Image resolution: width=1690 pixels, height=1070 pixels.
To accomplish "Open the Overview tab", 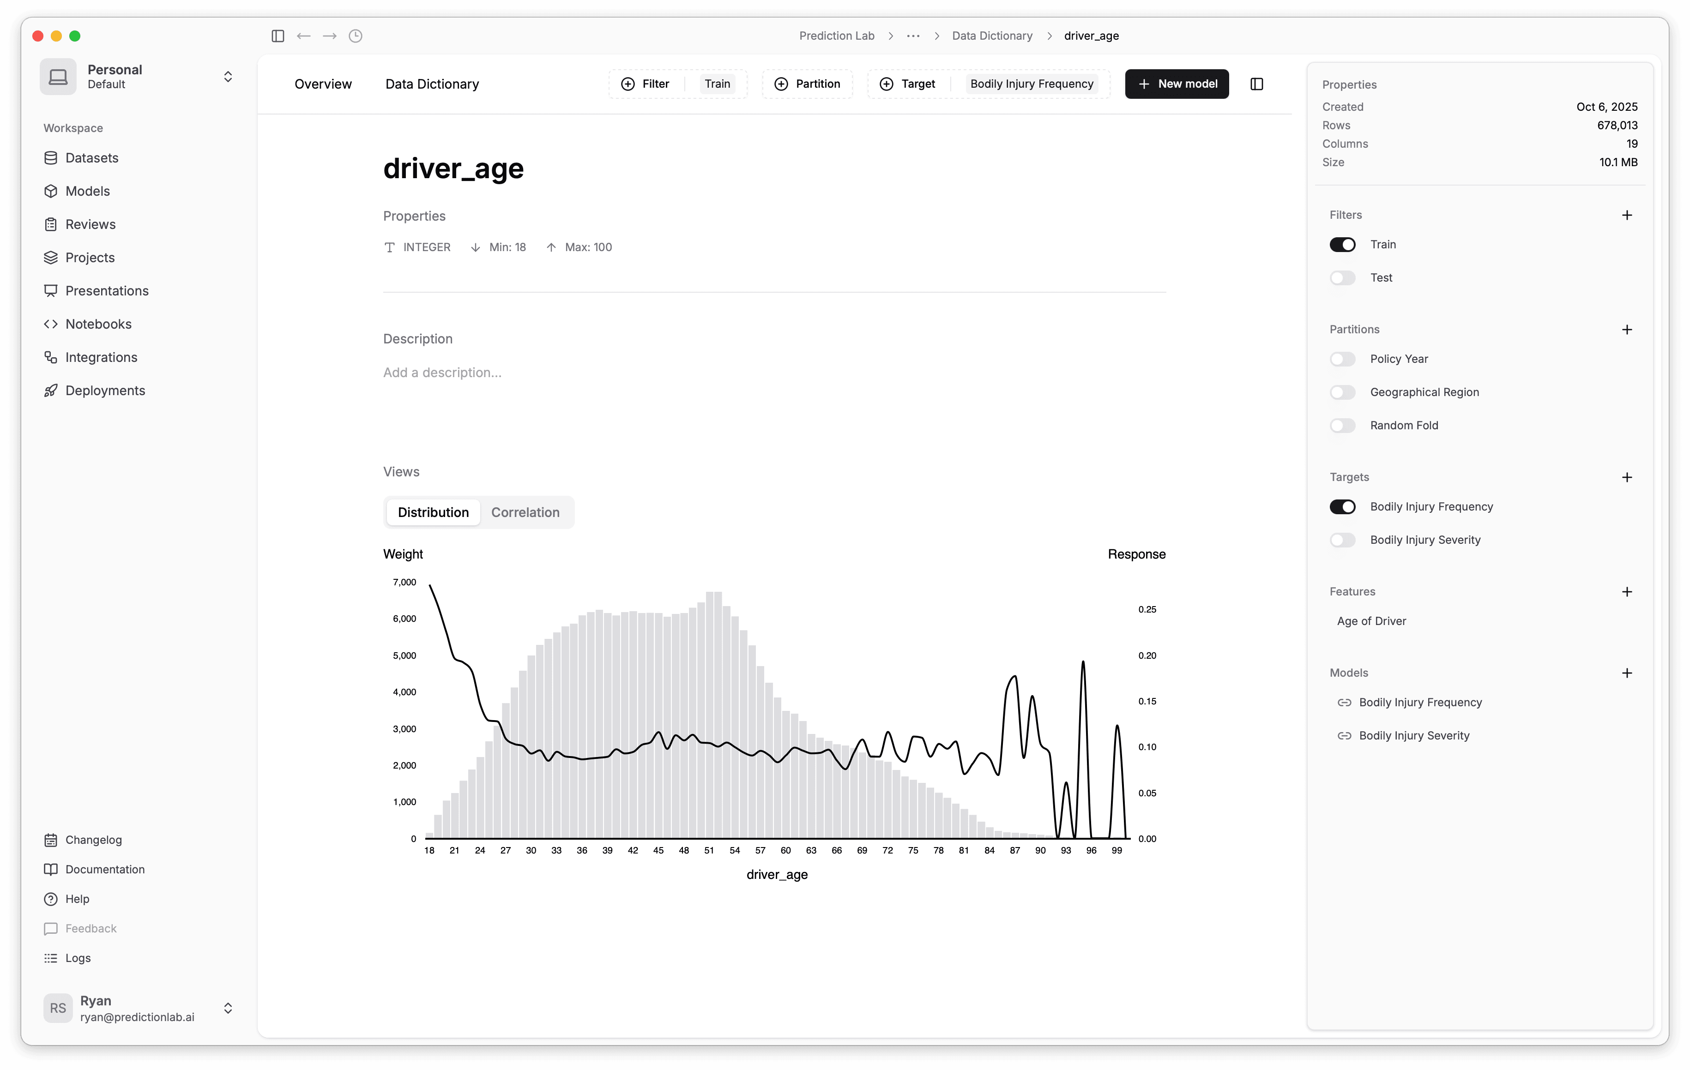I will pyautogui.click(x=323, y=84).
